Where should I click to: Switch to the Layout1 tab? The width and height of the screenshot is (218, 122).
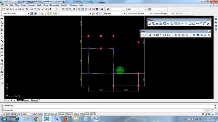[27, 100]
